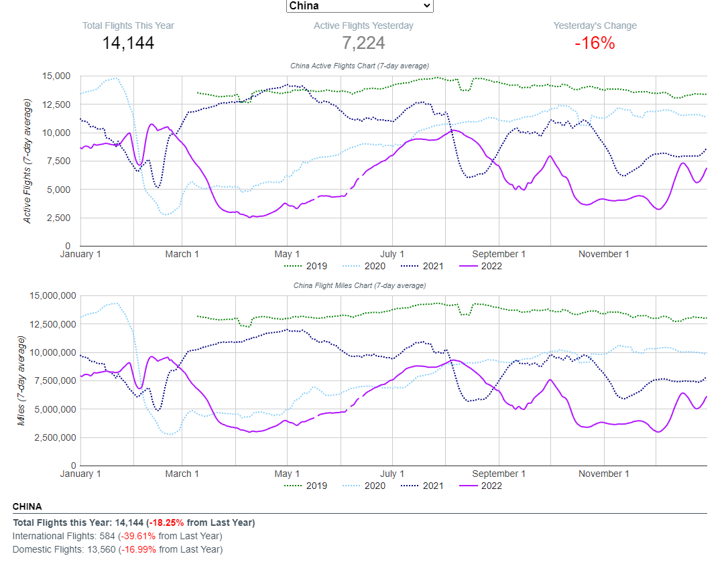Click July 1 label under Flight Miles chart
The height and width of the screenshot is (564, 728).
pyautogui.click(x=392, y=474)
